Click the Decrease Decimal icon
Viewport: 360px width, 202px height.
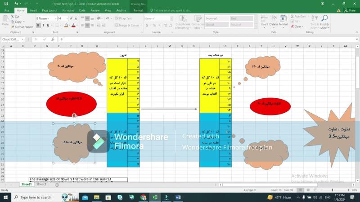coord(171,25)
